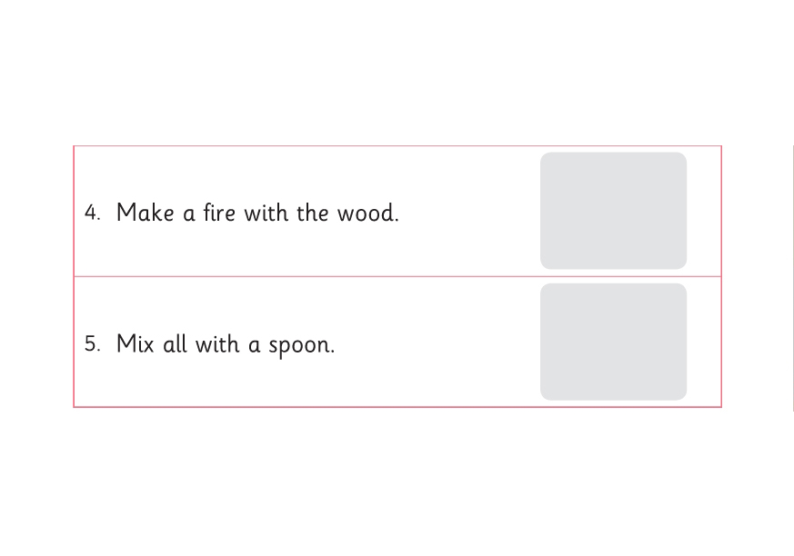794x556 pixels.
Task: Click the letter "a" before "spoon"
Action: coord(255,346)
